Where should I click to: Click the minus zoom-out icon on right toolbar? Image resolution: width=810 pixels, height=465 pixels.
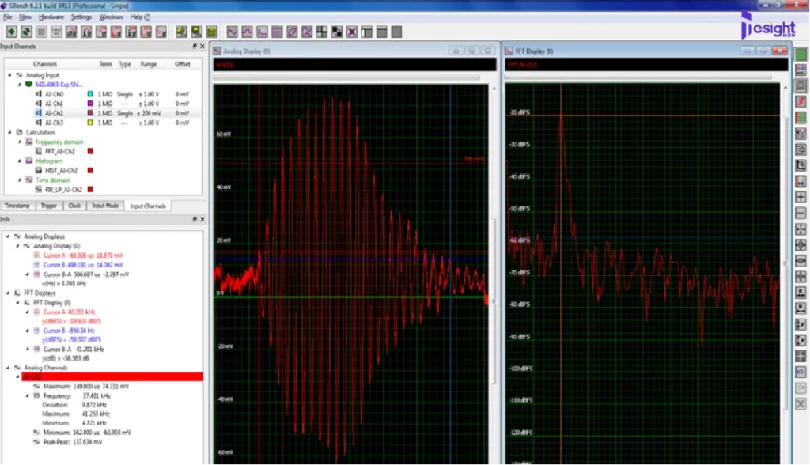pyautogui.click(x=801, y=213)
